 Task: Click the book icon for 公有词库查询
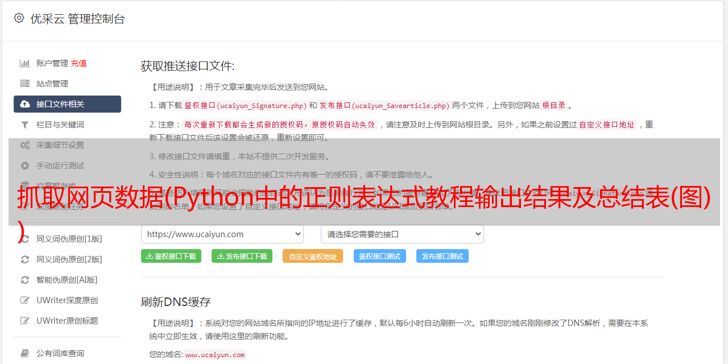(x=25, y=353)
